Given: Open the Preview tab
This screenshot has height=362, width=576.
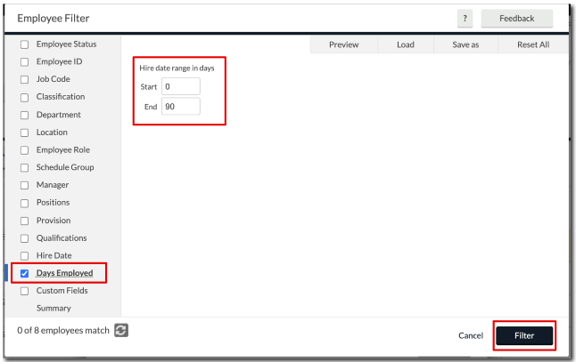Looking at the screenshot, I should click(344, 44).
